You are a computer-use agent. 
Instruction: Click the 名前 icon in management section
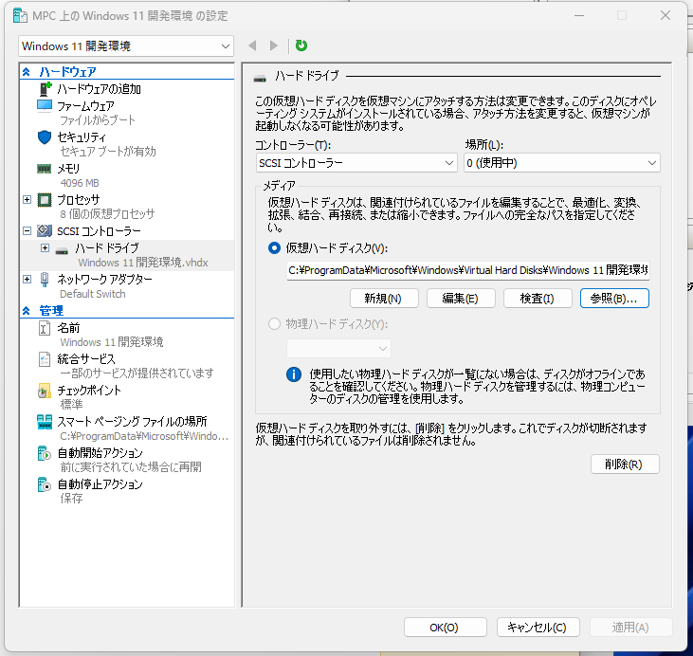(x=45, y=328)
